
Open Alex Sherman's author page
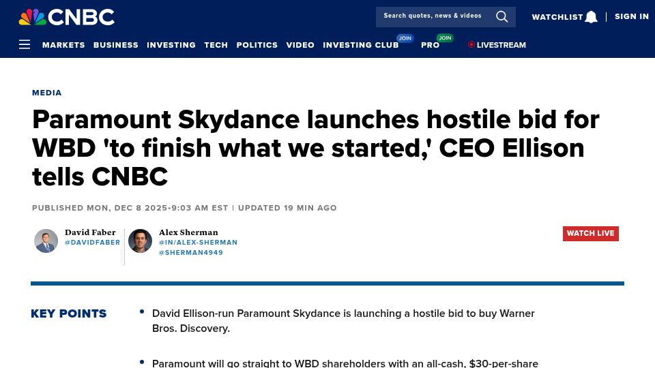(x=188, y=232)
